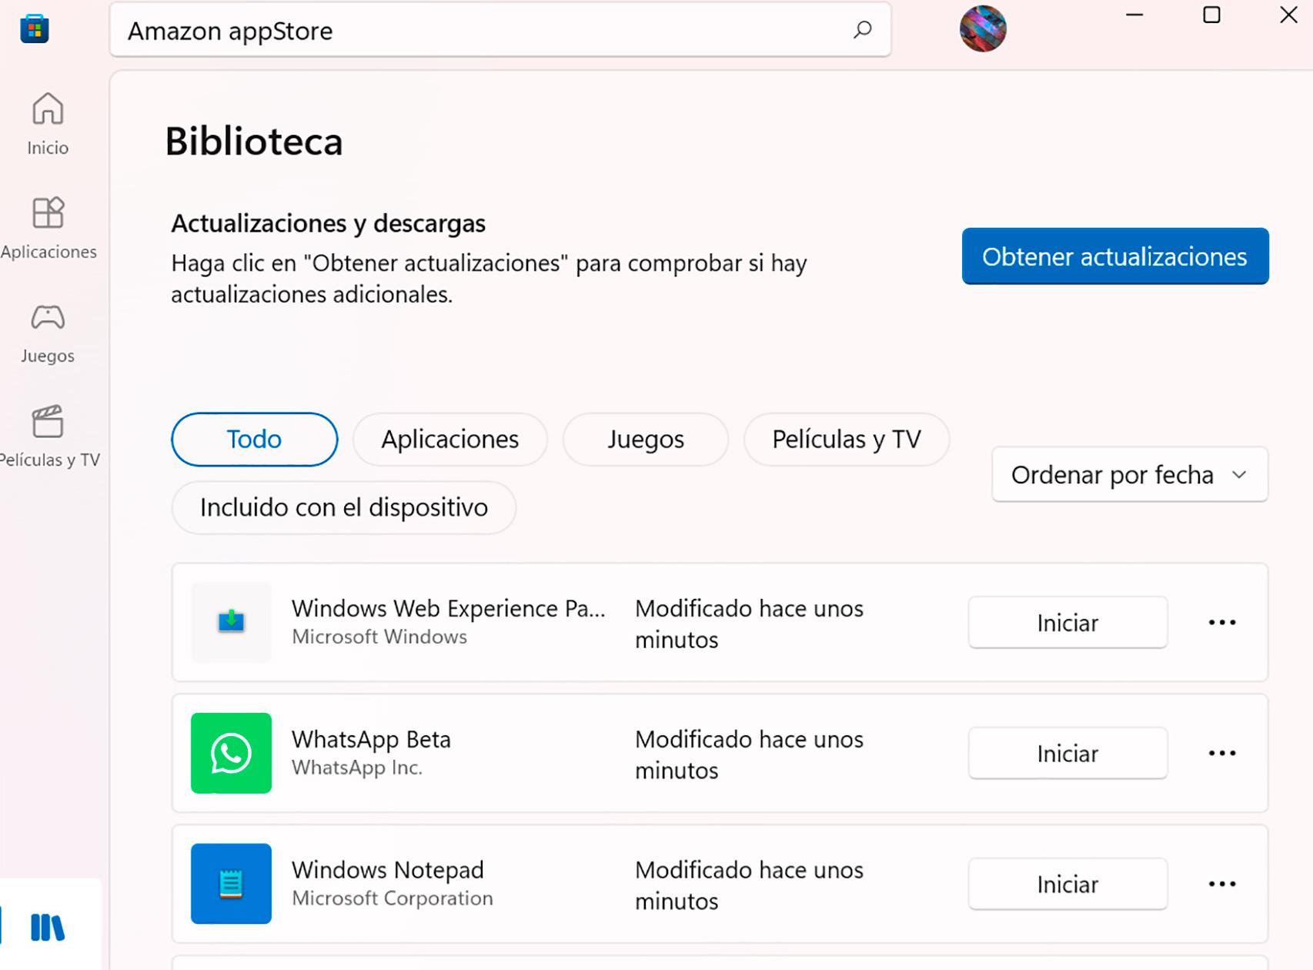Select Incluido con el dispositivo filter
Image resolution: width=1313 pixels, height=970 pixels.
[x=344, y=507]
